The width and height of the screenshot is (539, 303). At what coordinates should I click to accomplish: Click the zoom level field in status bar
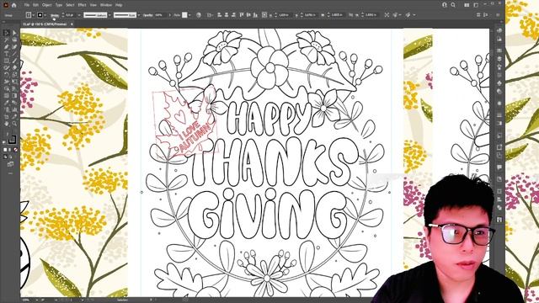tap(28, 300)
